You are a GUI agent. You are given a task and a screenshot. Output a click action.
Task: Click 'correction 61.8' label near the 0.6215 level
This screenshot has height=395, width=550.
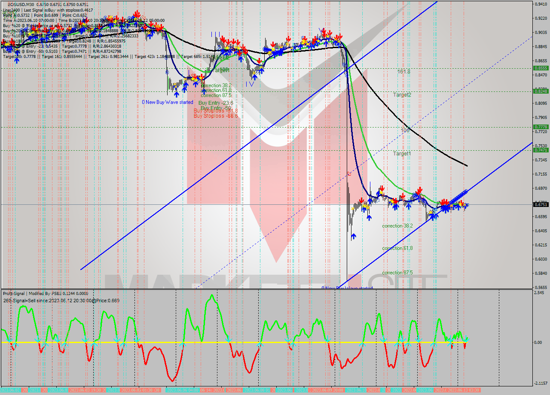pyautogui.click(x=397, y=248)
